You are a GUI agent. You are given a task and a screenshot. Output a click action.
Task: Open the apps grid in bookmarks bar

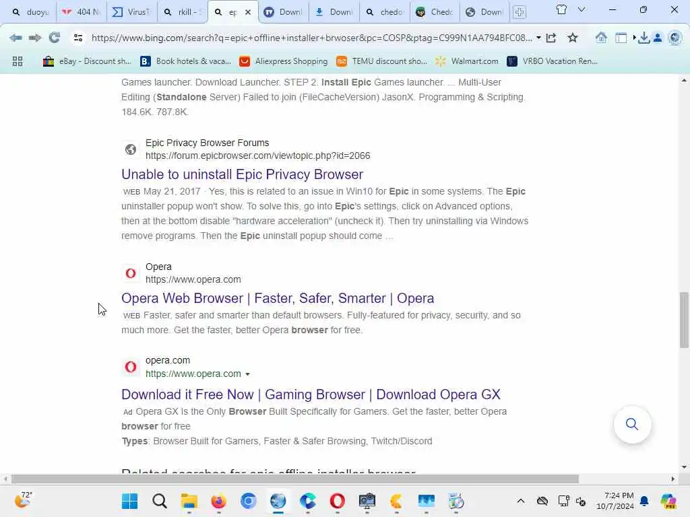[18, 61]
